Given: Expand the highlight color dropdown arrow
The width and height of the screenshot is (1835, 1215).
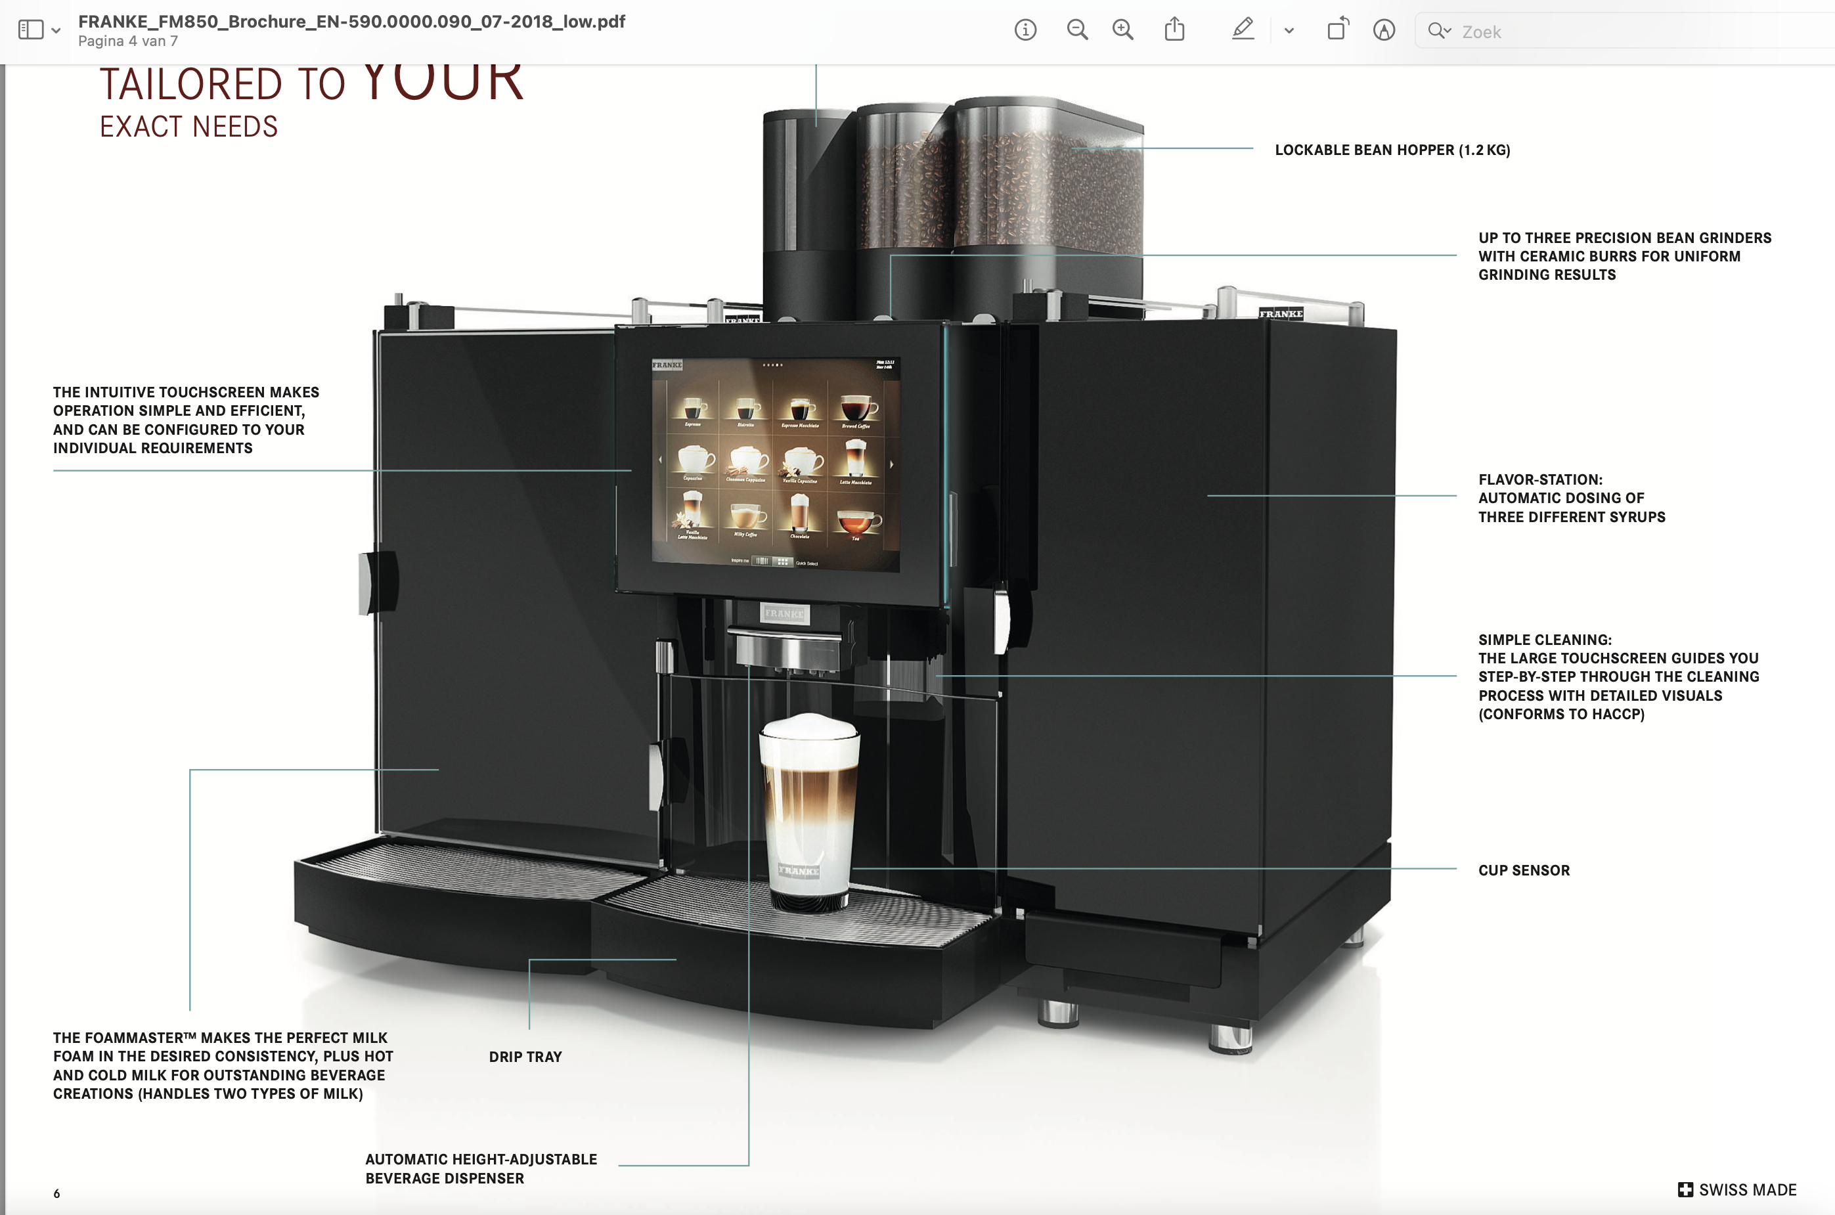Looking at the screenshot, I should 1289,31.
